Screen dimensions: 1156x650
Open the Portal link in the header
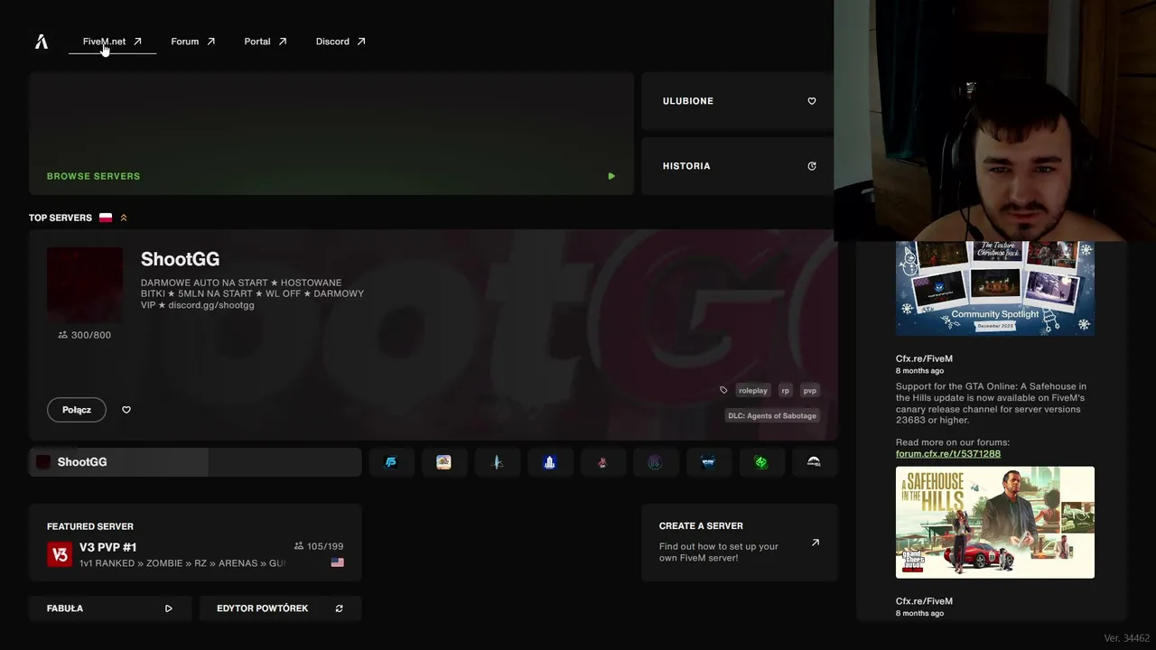pyautogui.click(x=266, y=42)
